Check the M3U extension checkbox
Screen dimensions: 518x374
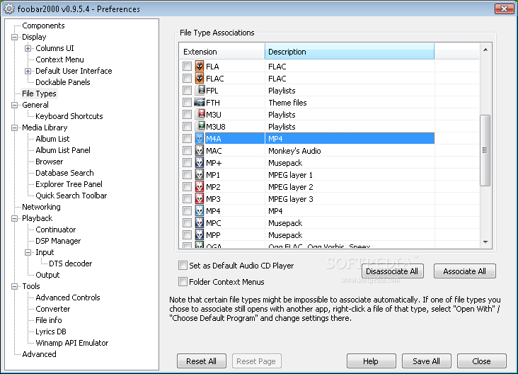[187, 115]
